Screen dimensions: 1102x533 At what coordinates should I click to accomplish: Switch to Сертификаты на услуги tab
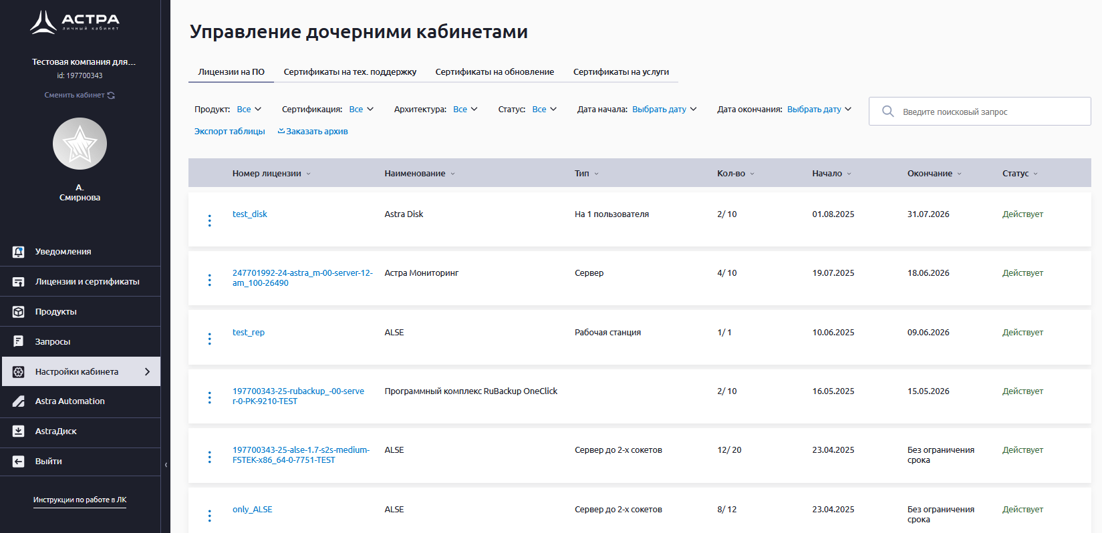[x=621, y=72]
